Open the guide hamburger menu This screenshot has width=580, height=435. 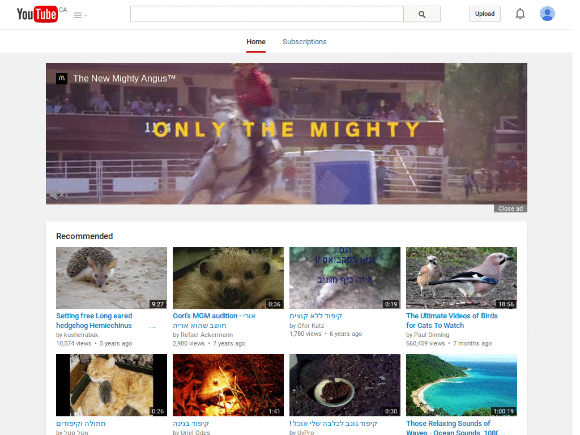click(80, 15)
